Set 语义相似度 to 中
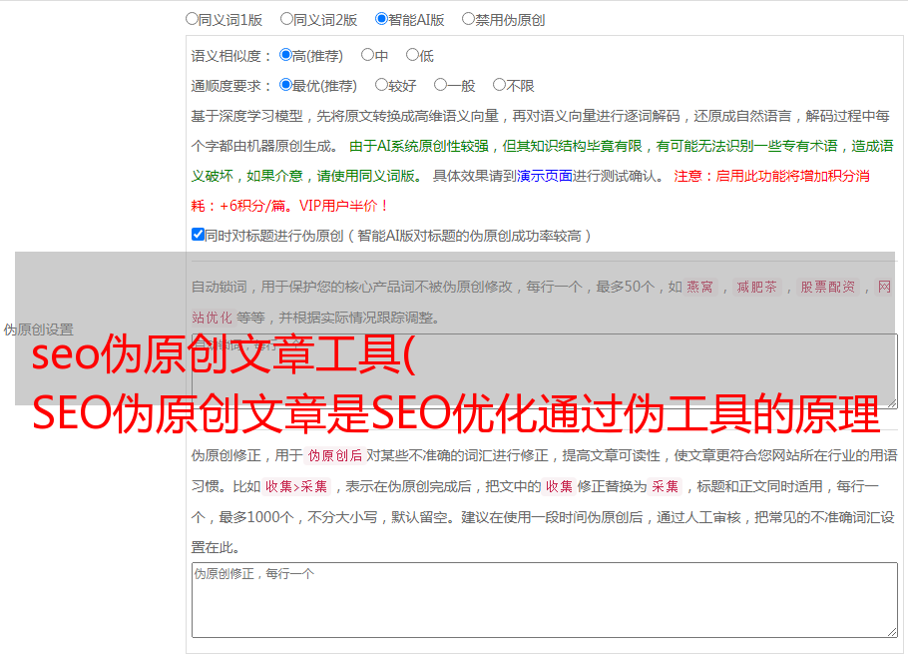 tap(367, 55)
